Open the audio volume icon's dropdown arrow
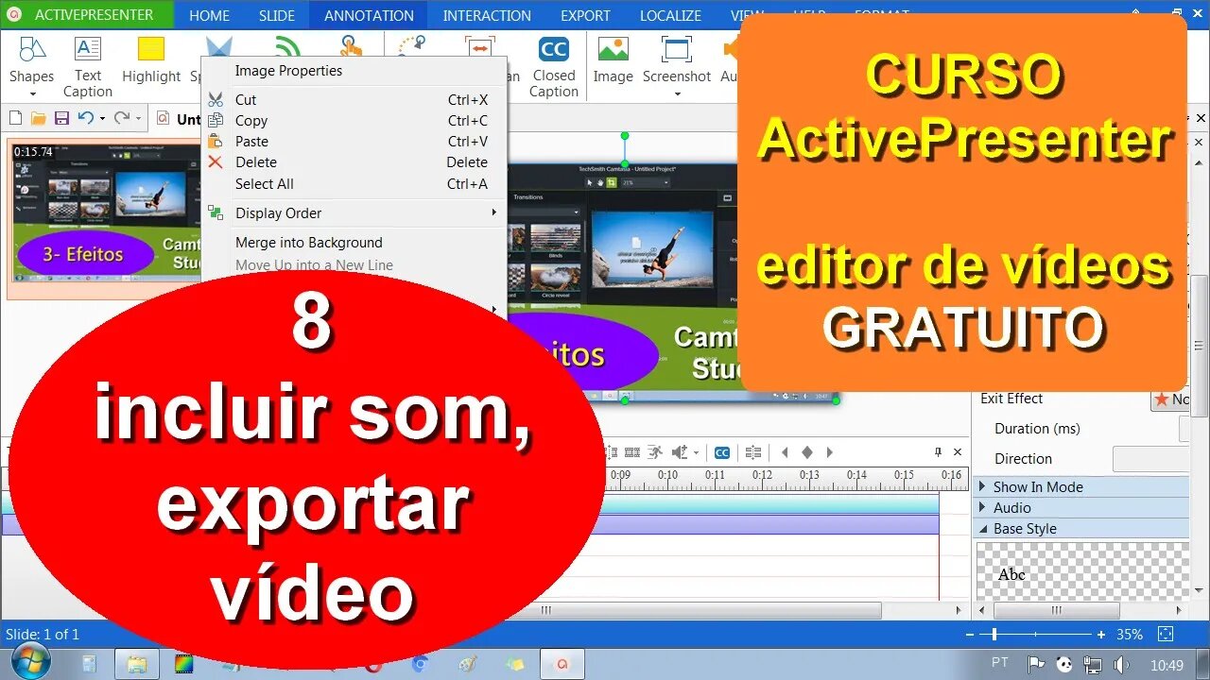Image resolution: width=1210 pixels, height=680 pixels. point(696,452)
